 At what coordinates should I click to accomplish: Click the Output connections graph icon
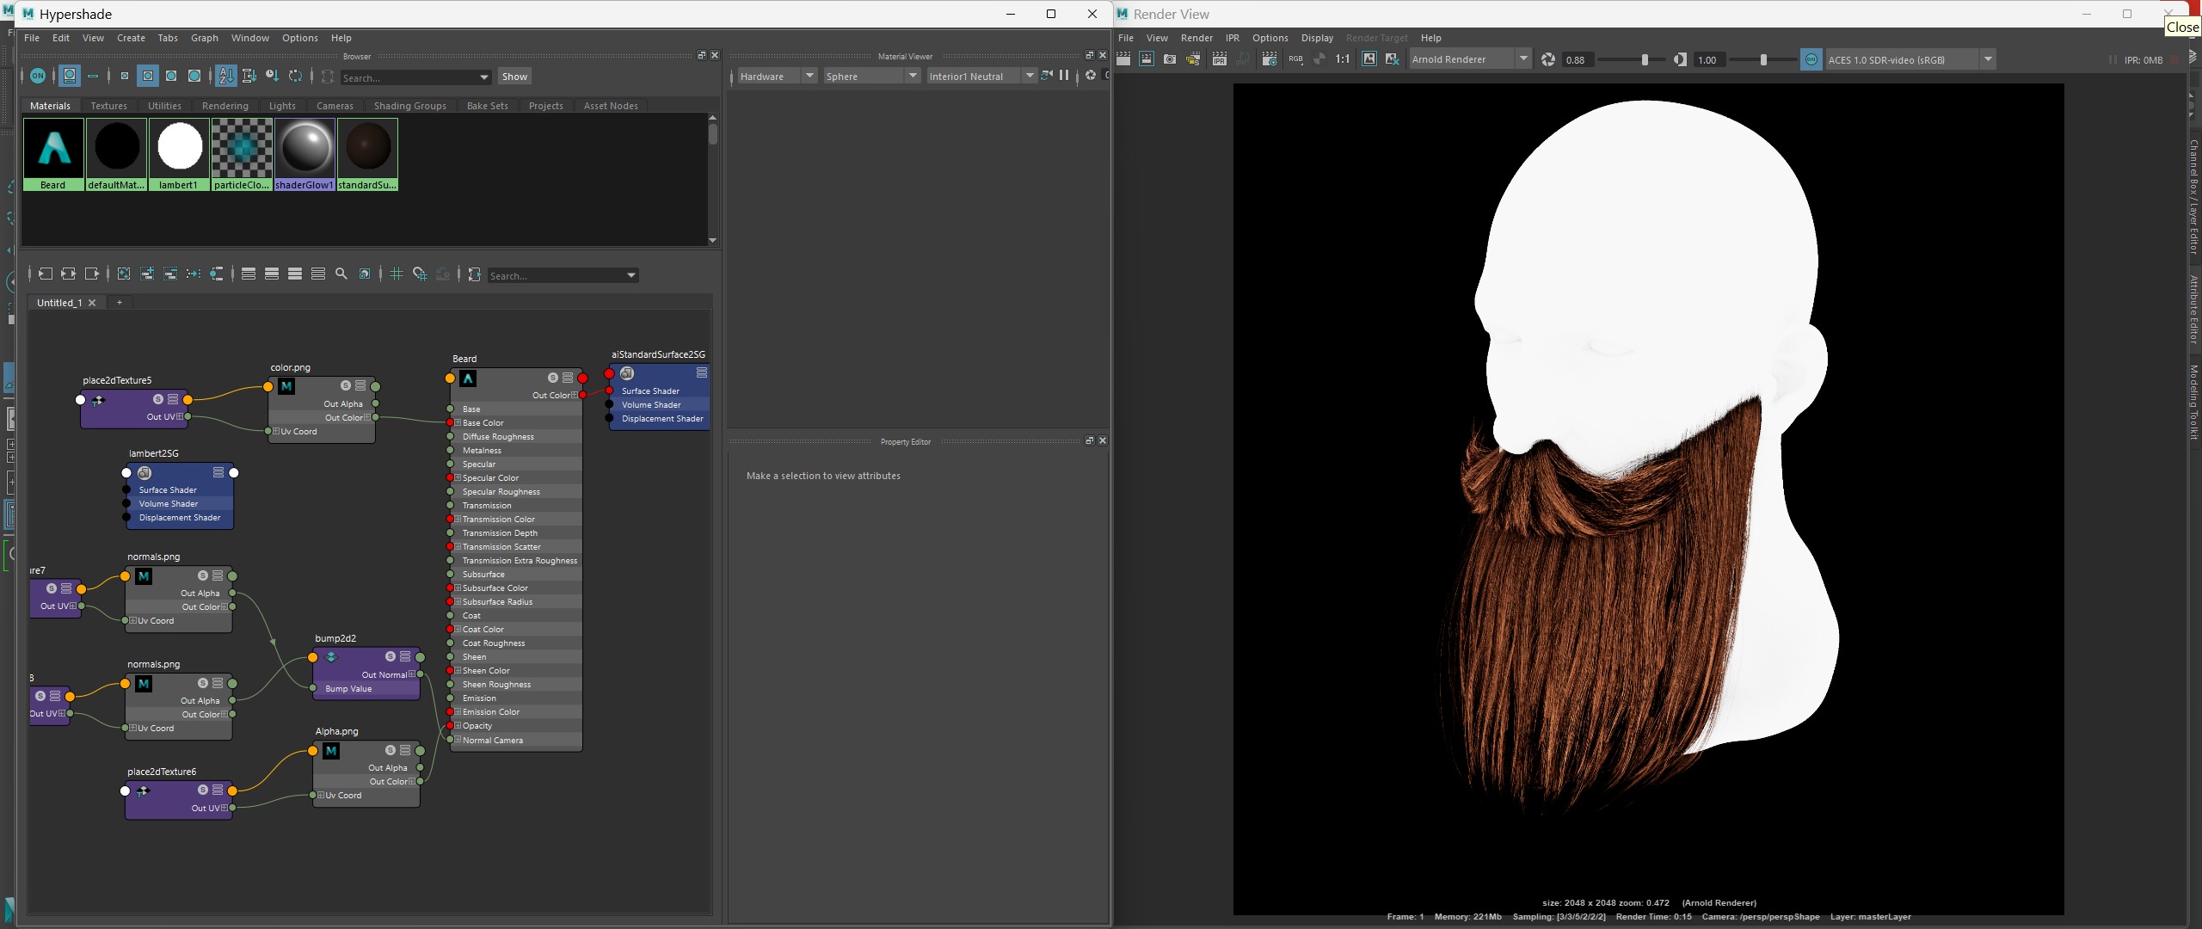92,274
